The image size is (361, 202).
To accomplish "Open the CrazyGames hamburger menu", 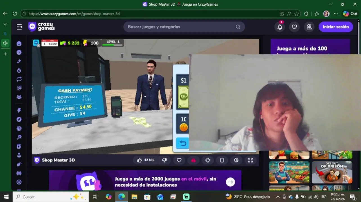I will click(x=19, y=27).
